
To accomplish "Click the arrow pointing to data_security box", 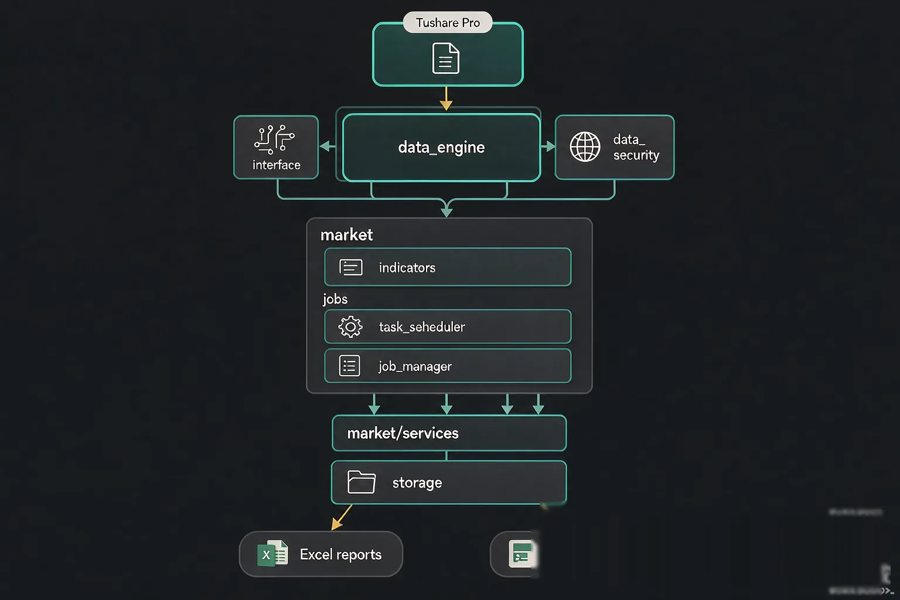I will click(x=548, y=146).
